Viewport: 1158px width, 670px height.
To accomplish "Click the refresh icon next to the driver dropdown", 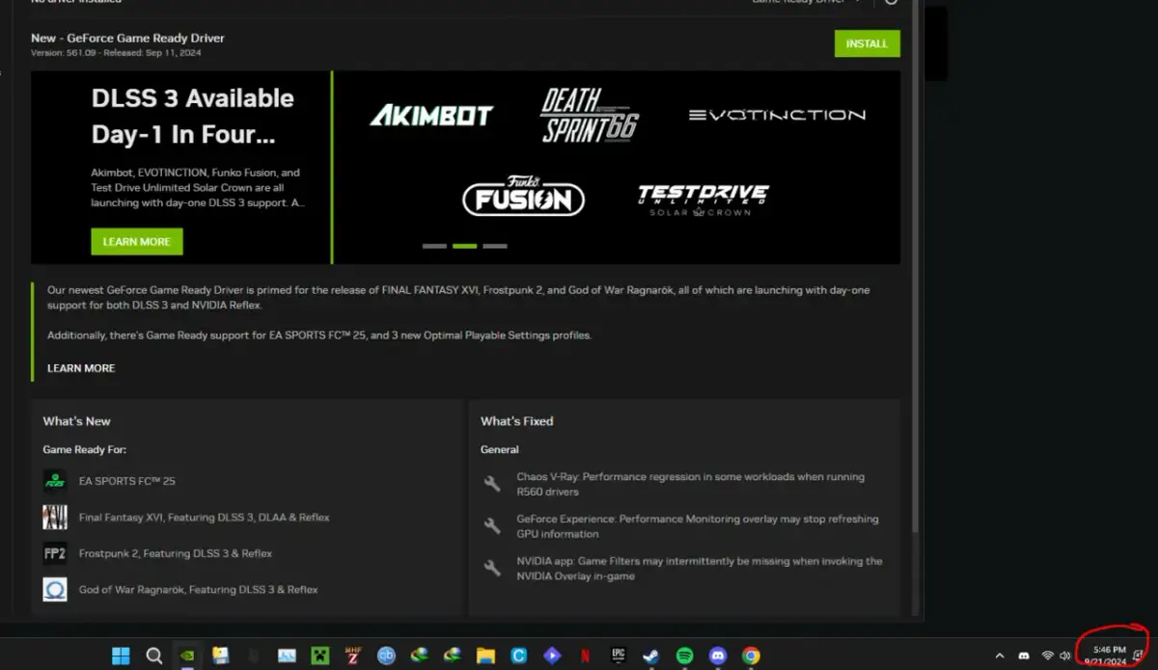I will point(891,3).
